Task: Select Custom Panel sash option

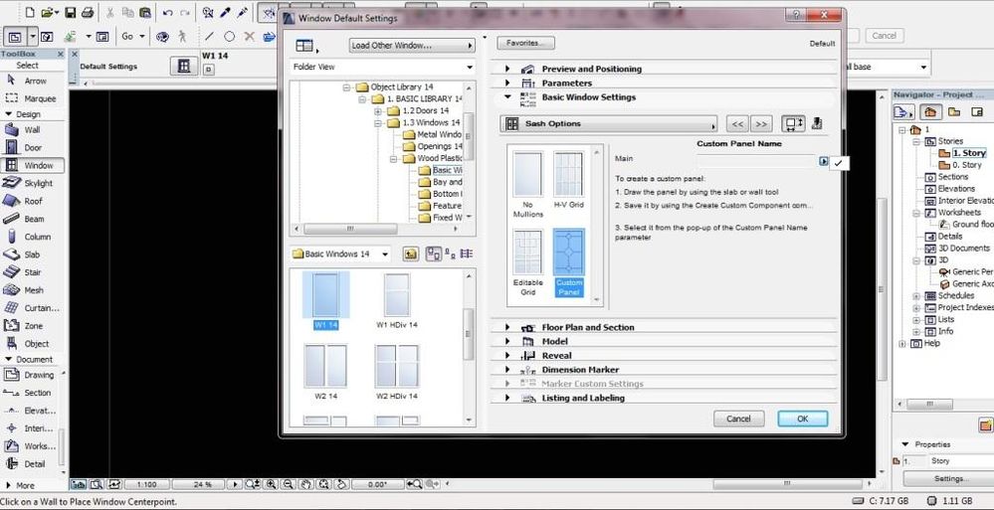Action: pyautogui.click(x=568, y=262)
